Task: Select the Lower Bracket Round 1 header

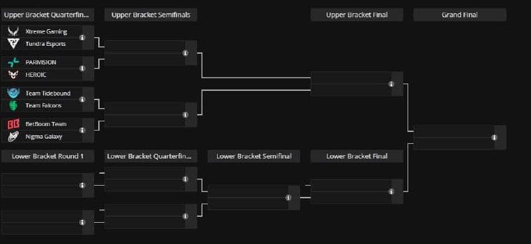Action: click(x=48, y=156)
